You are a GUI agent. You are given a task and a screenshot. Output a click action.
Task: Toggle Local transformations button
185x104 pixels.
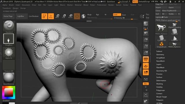point(146,72)
